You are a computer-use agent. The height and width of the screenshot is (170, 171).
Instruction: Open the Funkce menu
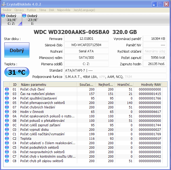click(31, 10)
